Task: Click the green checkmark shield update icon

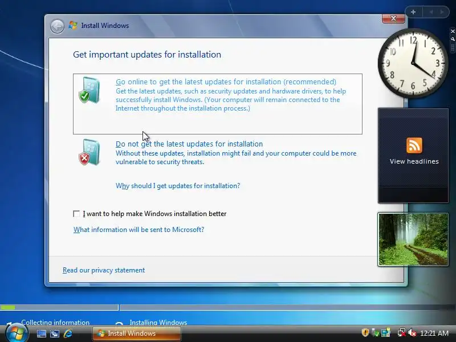Action: click(x=89, y=90)
